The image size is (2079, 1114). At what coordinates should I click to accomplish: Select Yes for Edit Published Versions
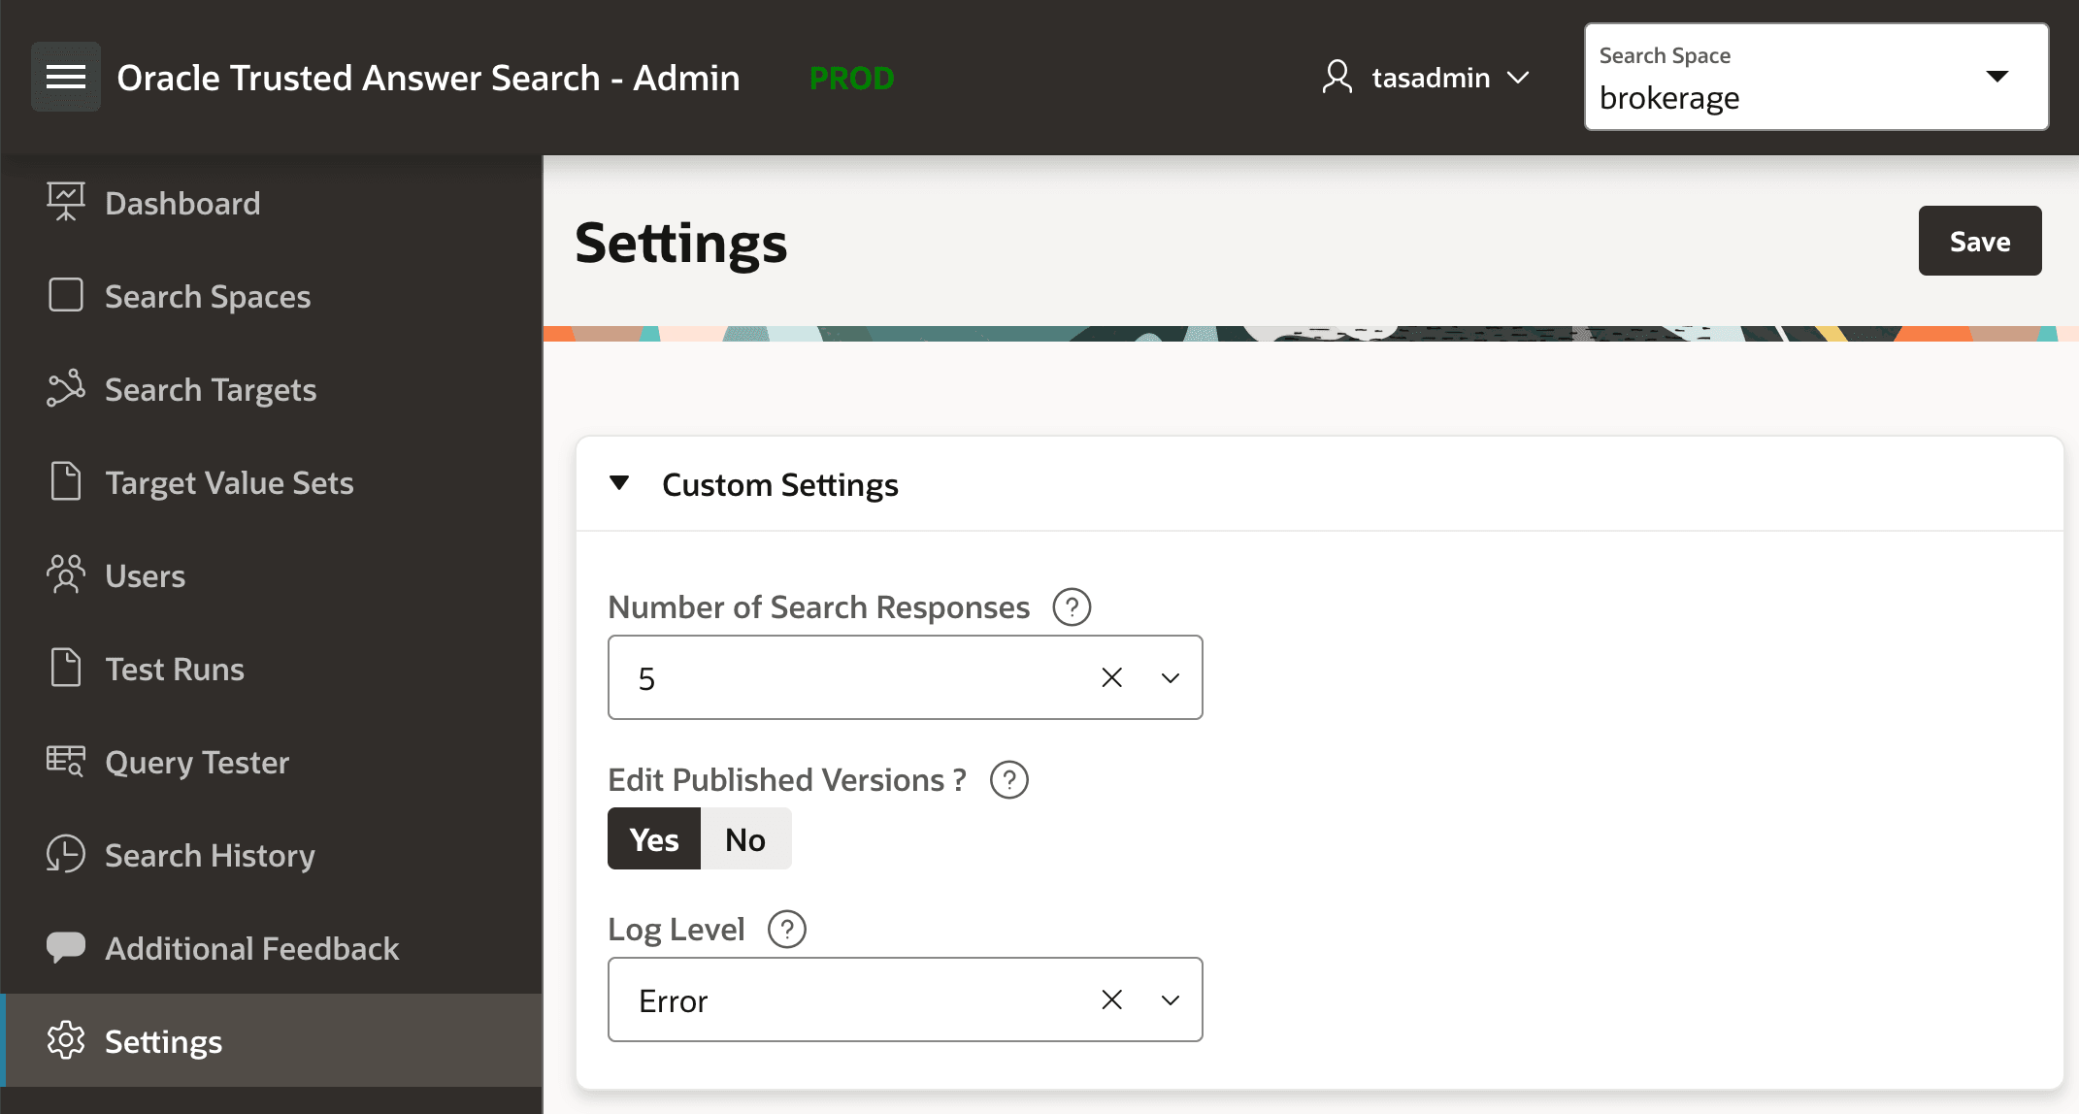point(653,838)
